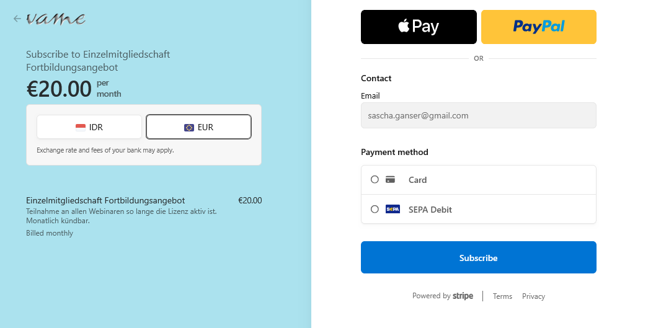Open the Privacy link
The image size is (648, 328).
pos(533,296)
